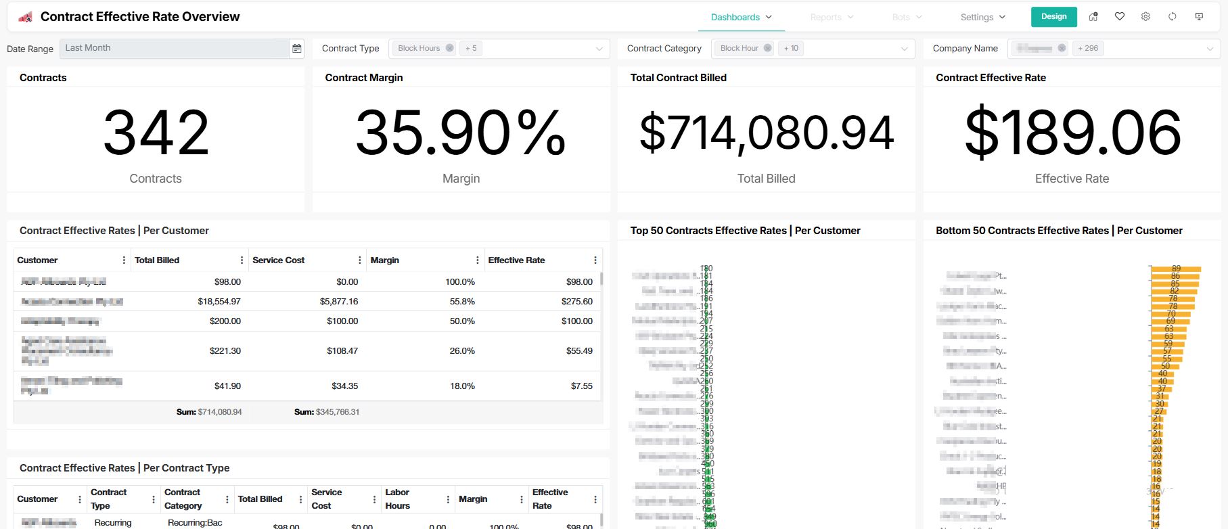The image size is (1228, 529).
Task: Click the +296 more companies tag
Action: [1088, 48]
